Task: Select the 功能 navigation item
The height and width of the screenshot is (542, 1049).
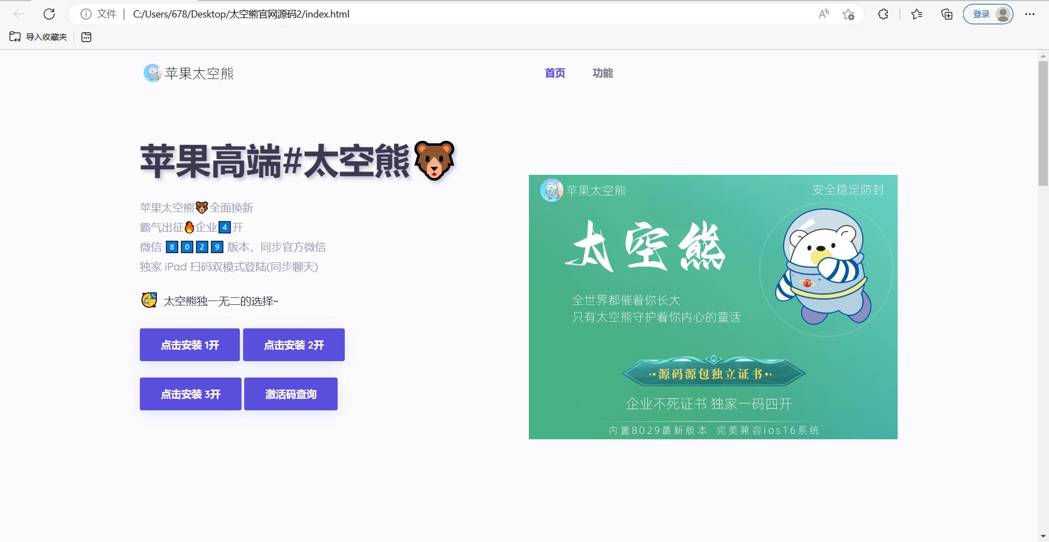Action: (x=603, y=73)
